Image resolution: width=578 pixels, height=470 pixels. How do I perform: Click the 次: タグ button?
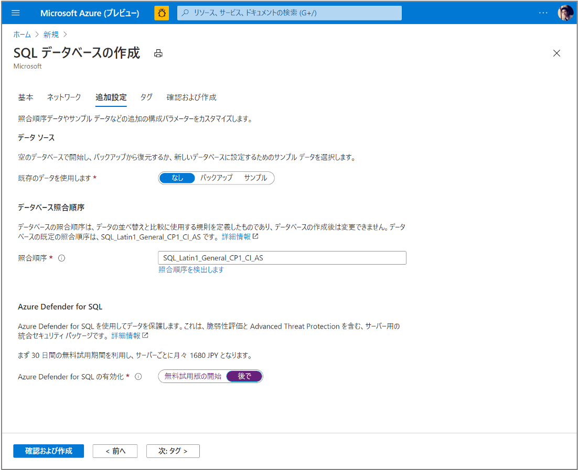(173, 451)
